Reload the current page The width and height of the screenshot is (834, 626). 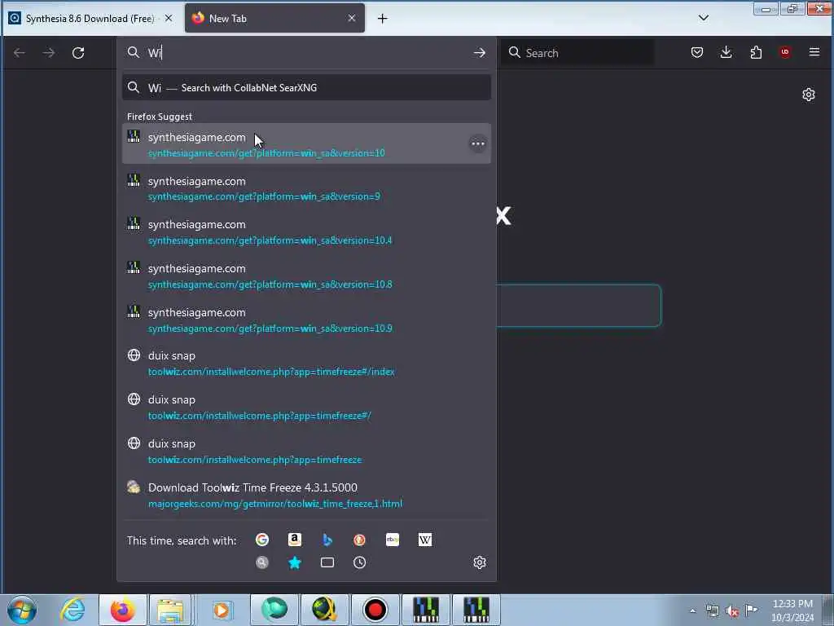78,53
